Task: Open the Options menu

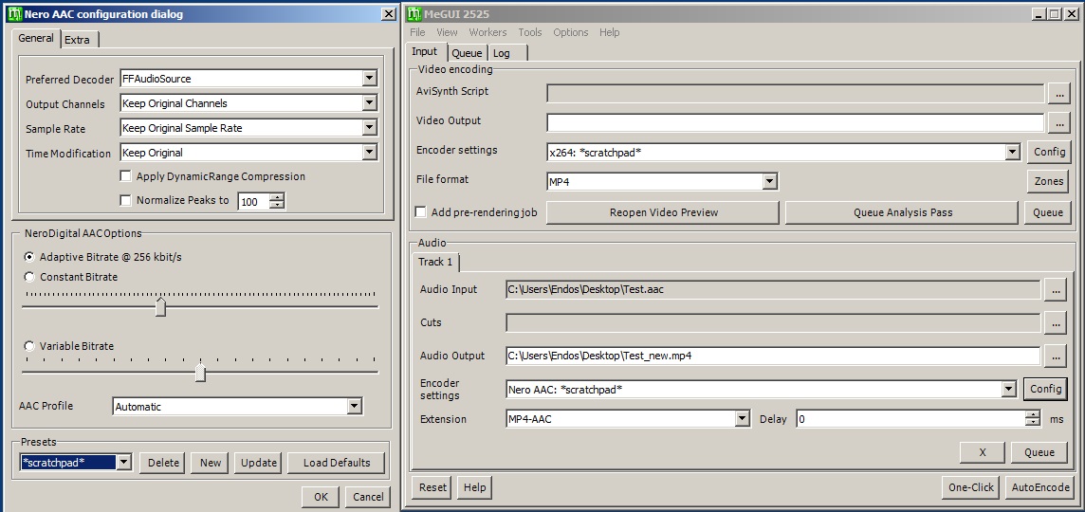Action: pos(571,32)
